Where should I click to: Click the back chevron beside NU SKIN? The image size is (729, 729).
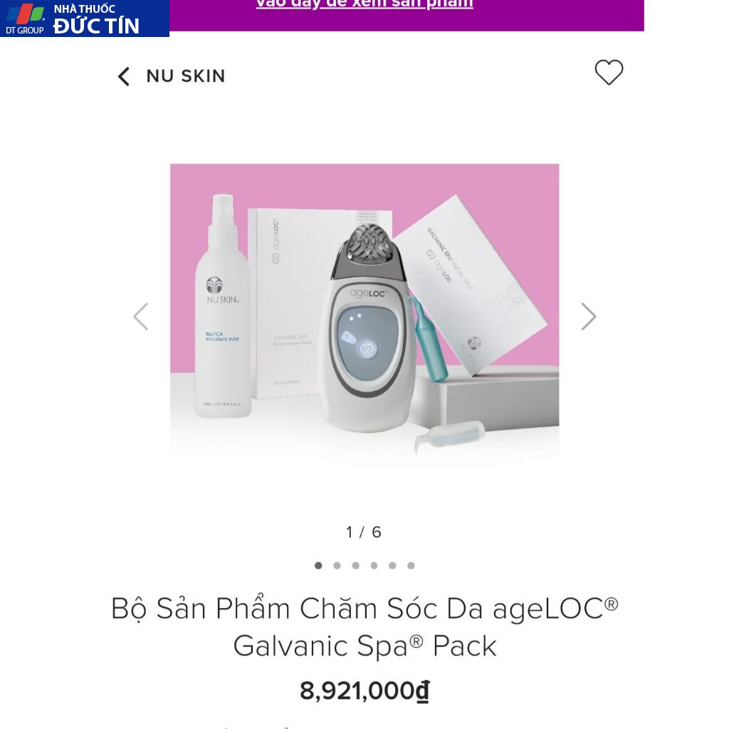(x=124, y=77)
